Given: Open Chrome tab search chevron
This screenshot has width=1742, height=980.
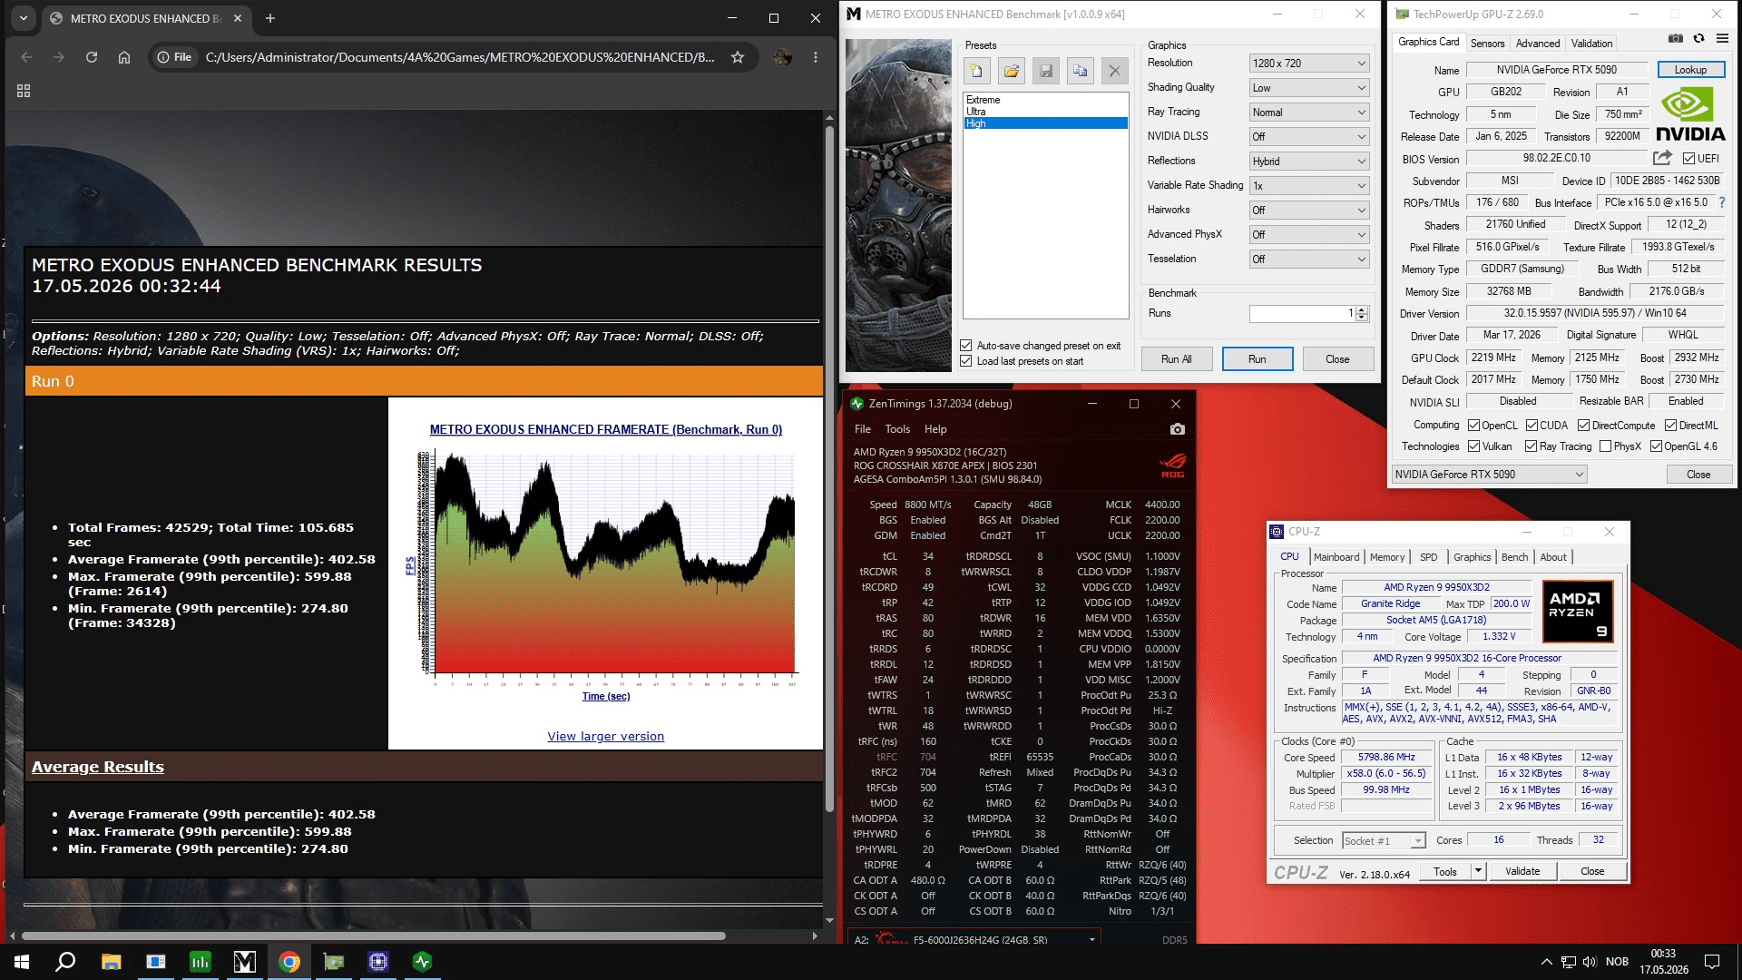Looking at the screenshot, I should [x=24, y=17].
